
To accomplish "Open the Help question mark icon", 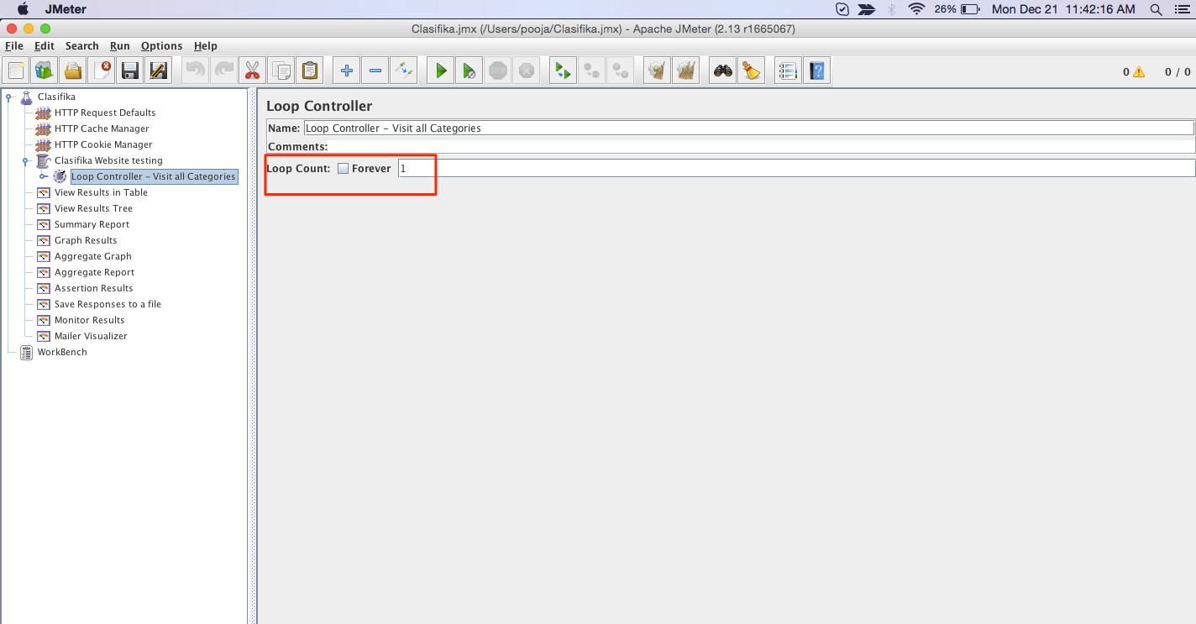I will pos(816,71).
